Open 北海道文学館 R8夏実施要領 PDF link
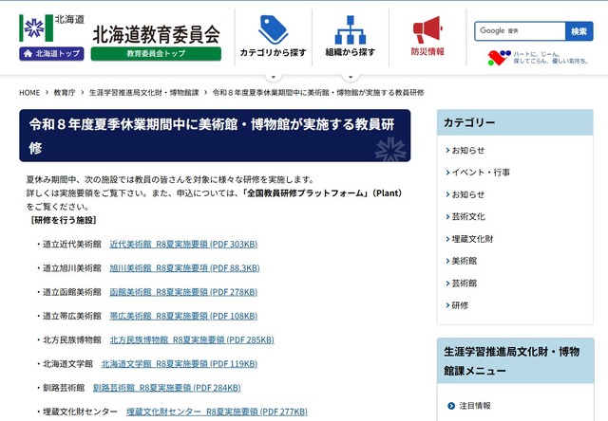The width and height of the screenshot is (608, 421). coord(180,364)
